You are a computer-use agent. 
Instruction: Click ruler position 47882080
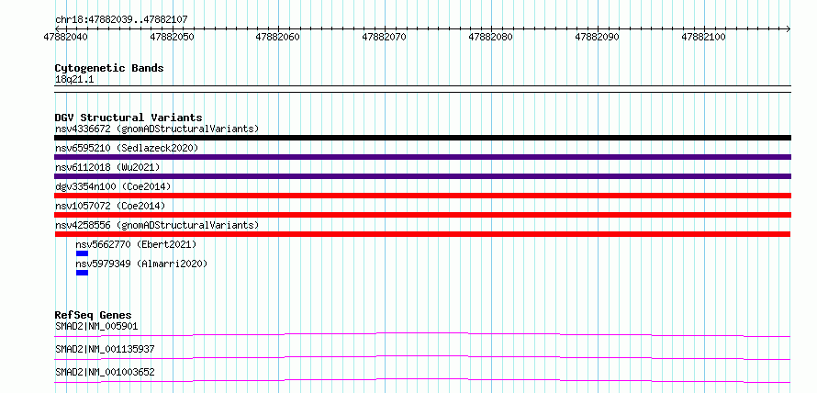tap(491, 37)
